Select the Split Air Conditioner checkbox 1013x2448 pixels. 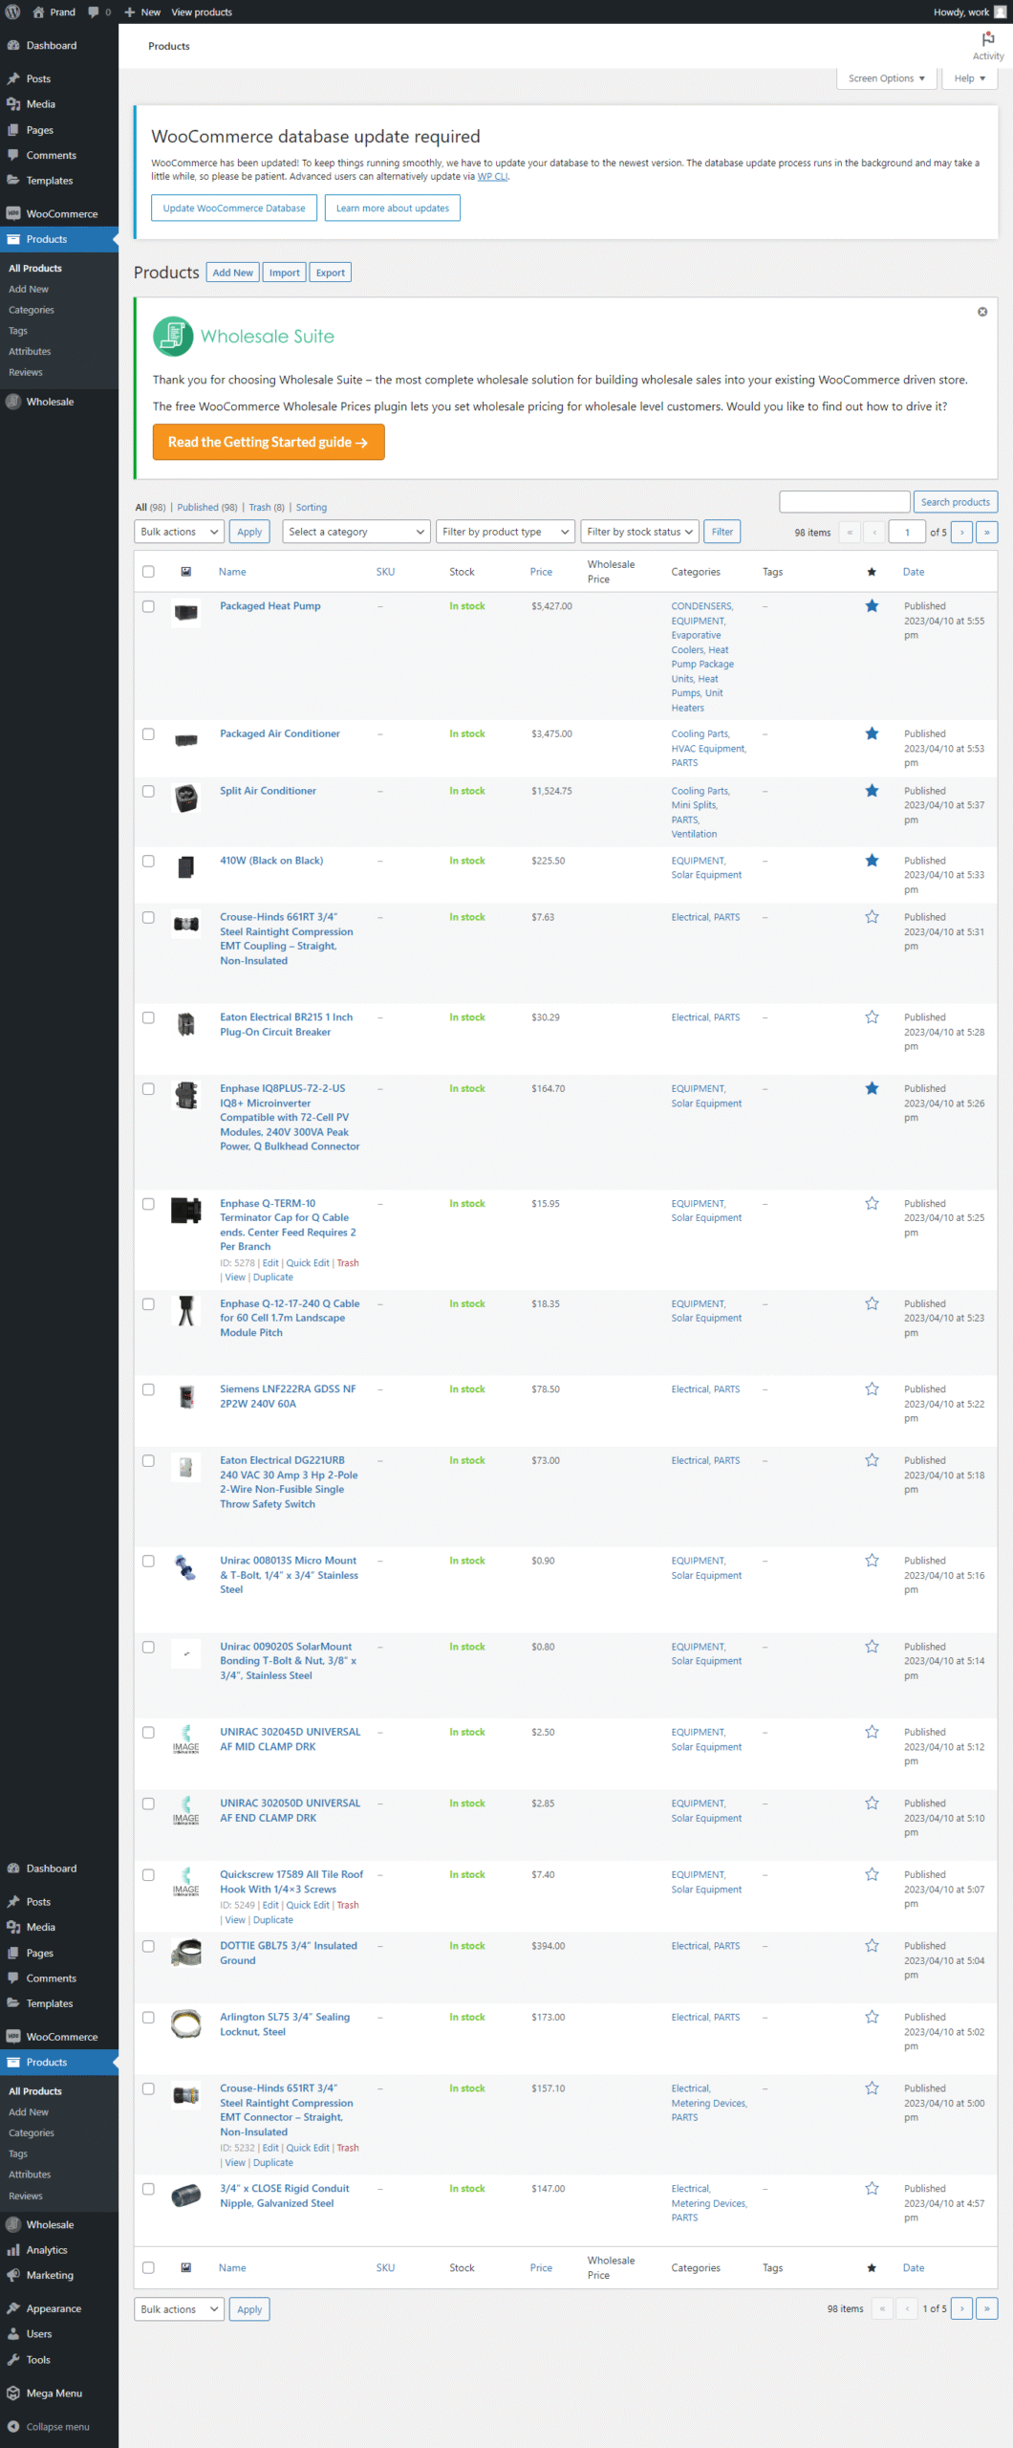point(148,792)
